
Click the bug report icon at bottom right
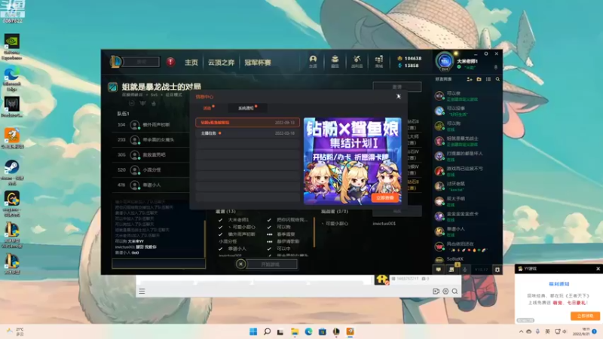coord(497,270)
